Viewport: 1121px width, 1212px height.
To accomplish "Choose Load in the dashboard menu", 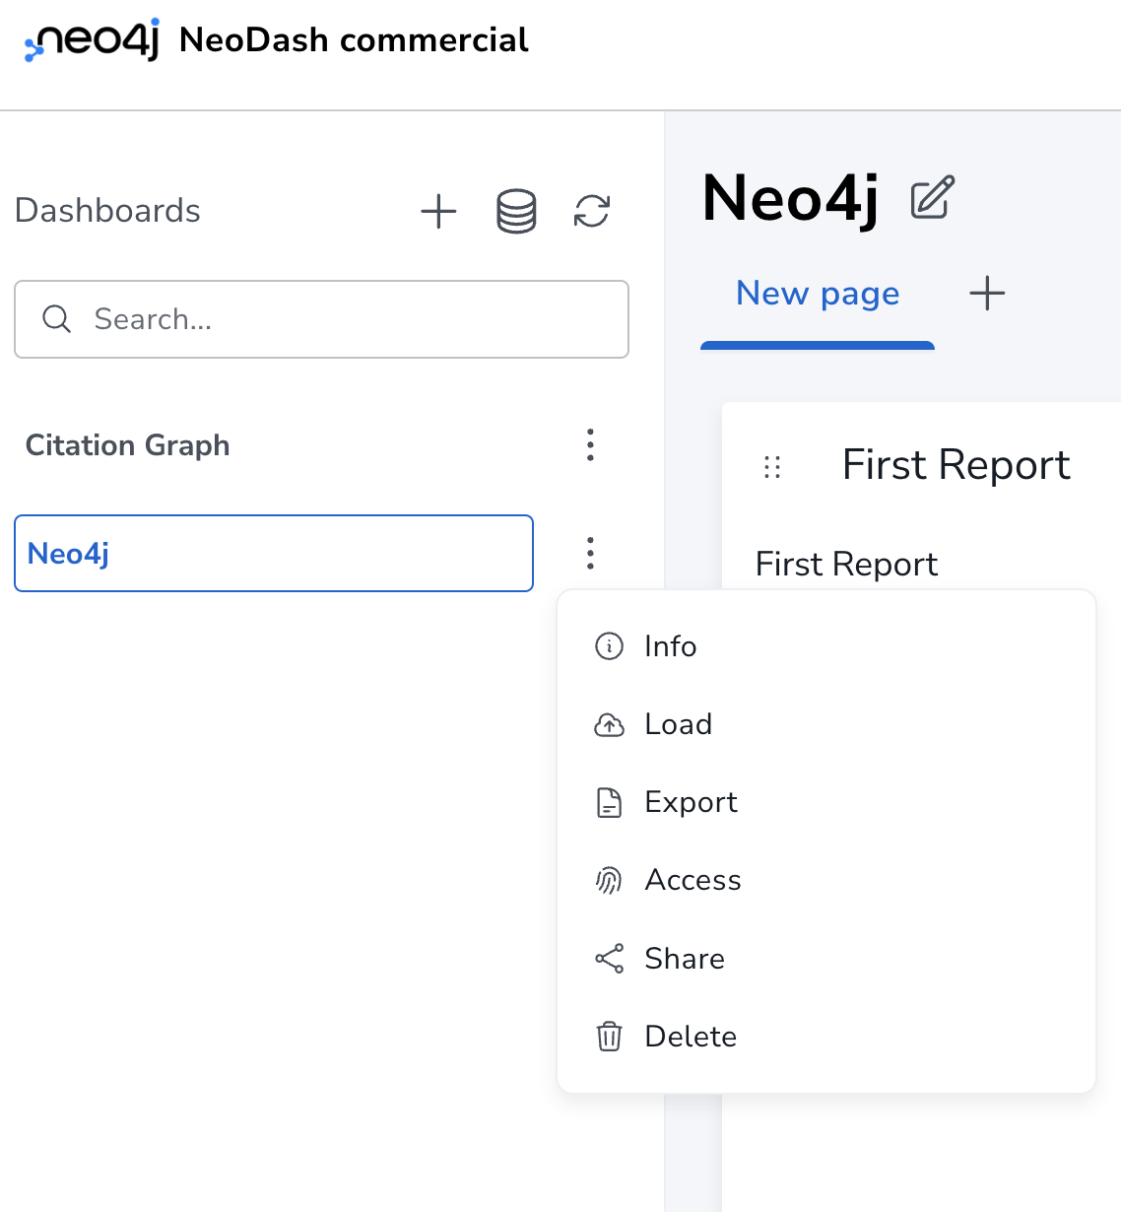I will click(x=826, y=724).
